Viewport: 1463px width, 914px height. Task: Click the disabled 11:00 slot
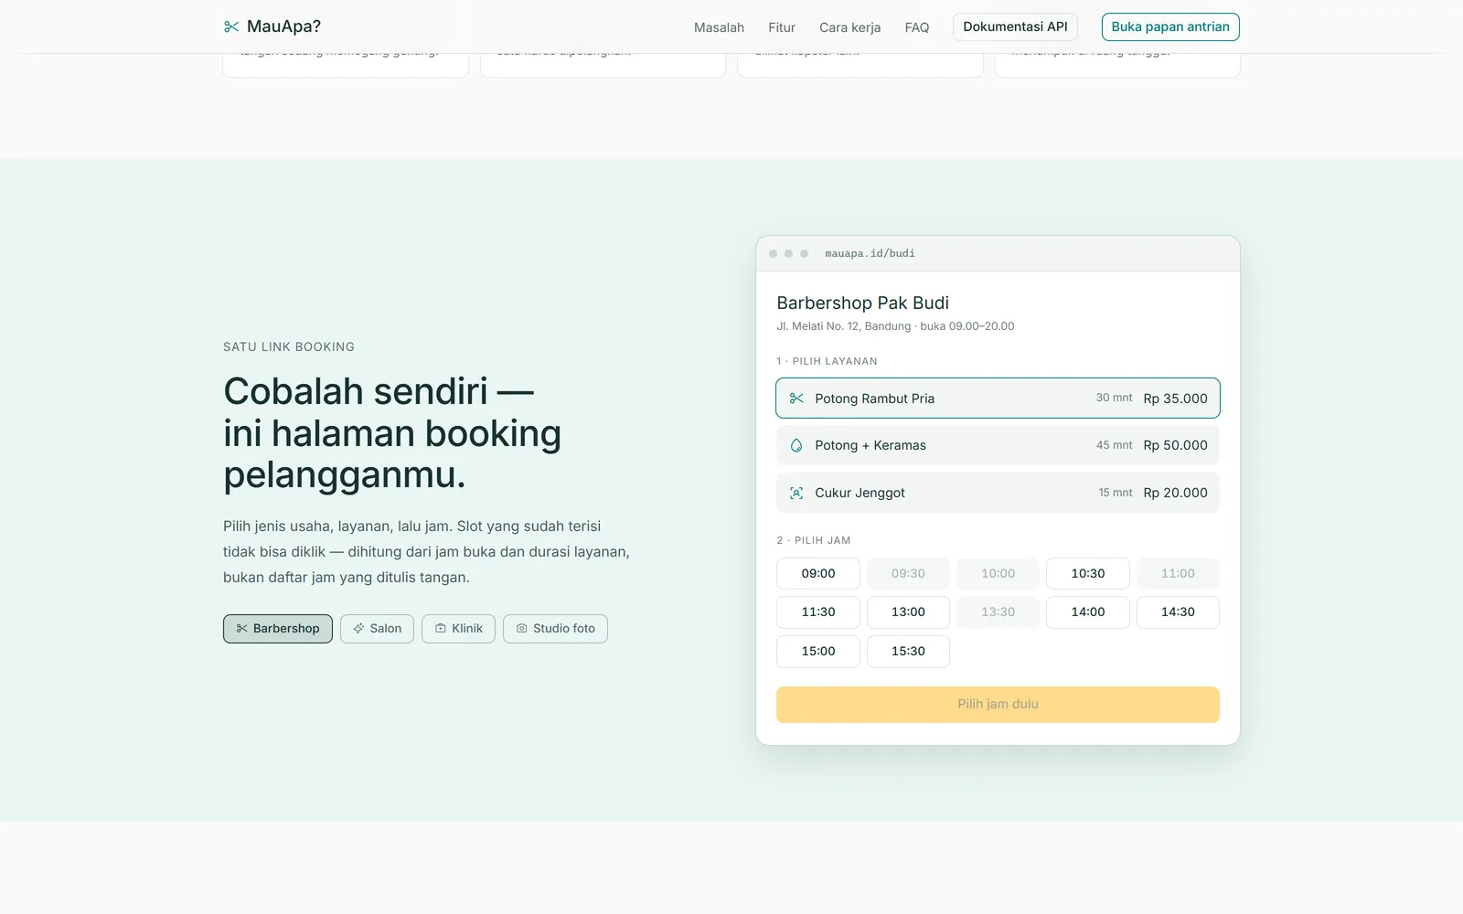pyautogui.click(x=1178, y=574)
